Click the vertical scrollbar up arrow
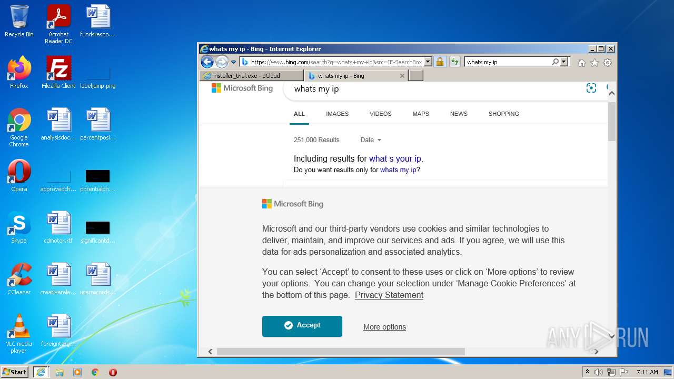Image resolution: width=674 pixels, height=379 pixels. point(611,93)
